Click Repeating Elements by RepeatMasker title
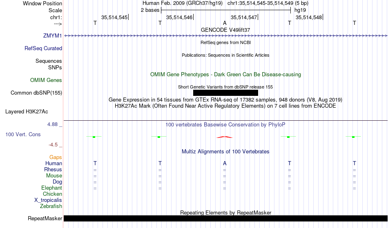Viewport: 388px width, 228px height. pyautogui.click(x=226, y=213)
